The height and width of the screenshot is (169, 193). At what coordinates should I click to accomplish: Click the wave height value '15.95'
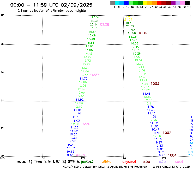click(89, 50)
